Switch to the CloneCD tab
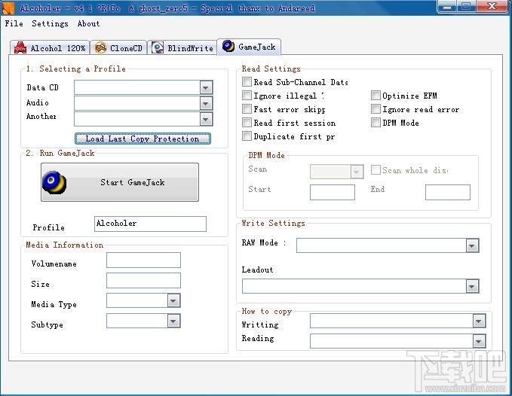 (118, 48)
